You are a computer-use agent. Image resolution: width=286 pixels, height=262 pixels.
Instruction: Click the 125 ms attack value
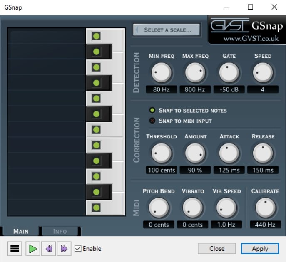pos(229,170)
